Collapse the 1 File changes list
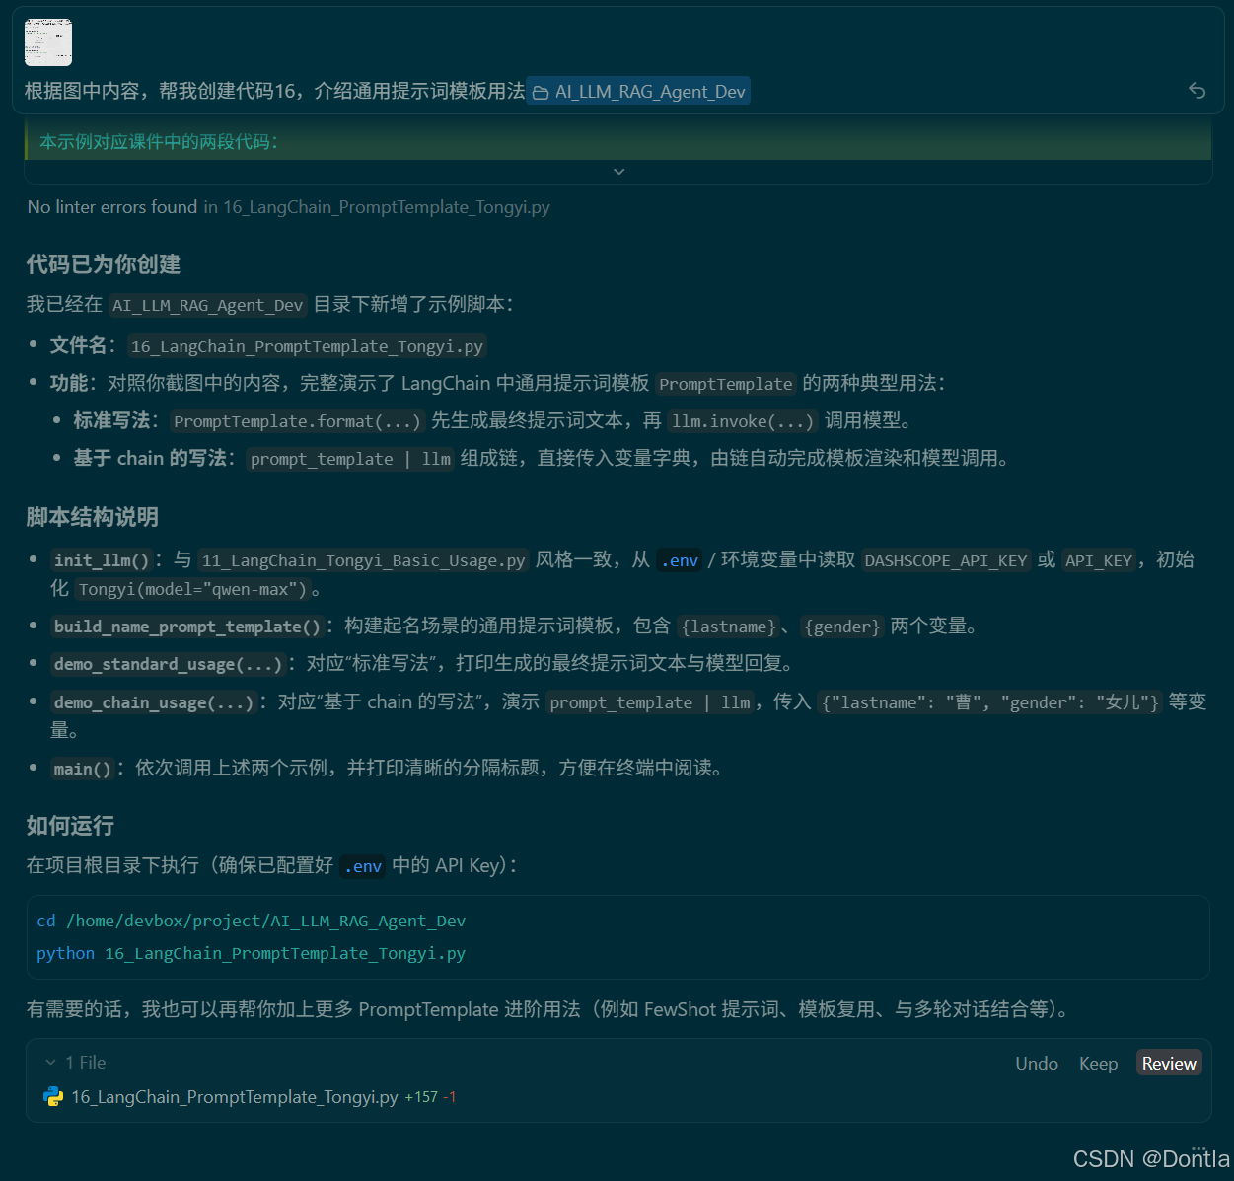Viewport: 1234px width, 1181px height. (50, 1062)
